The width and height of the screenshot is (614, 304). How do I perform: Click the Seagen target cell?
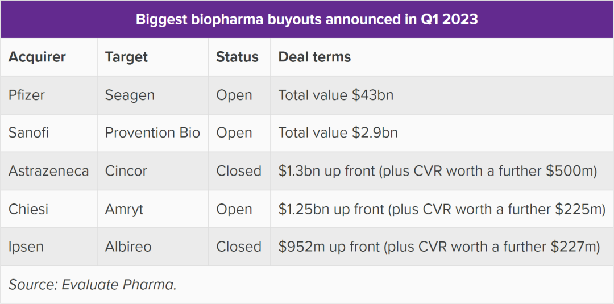pos(130,95)
